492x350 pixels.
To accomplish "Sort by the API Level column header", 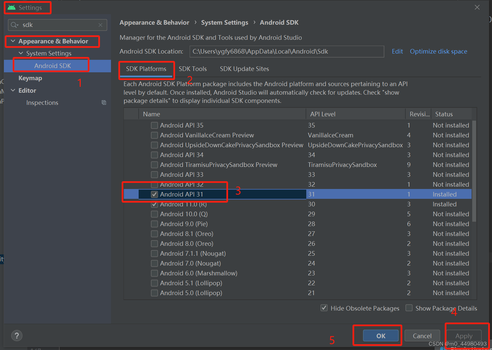I will [356, 114].
